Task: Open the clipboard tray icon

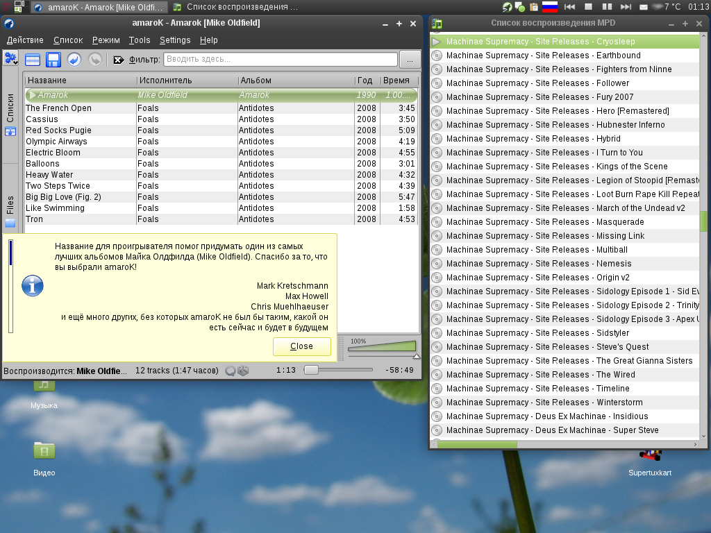Action: click(534, 7)
